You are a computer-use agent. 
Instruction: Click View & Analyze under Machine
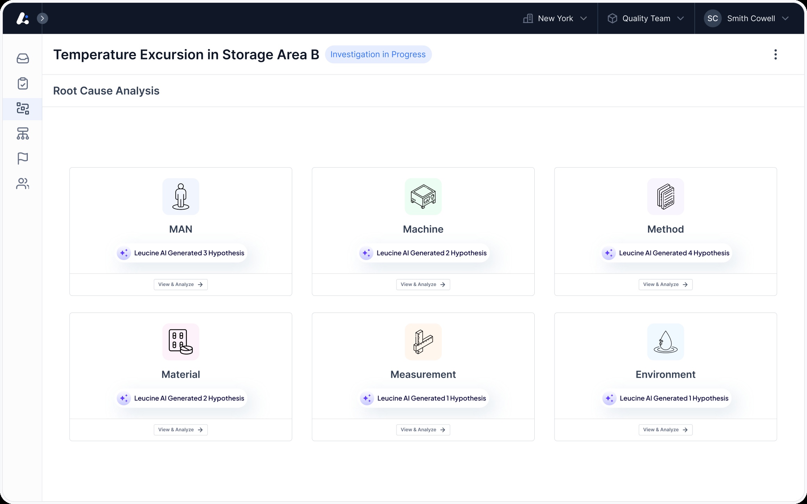(423, 284)
